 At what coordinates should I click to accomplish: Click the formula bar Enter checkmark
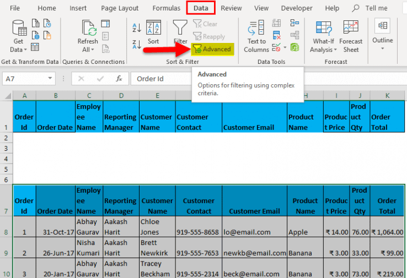coord(100,79)
